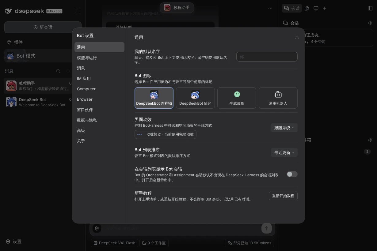The image size is (377, 251).
Task: Select the 生成形象 icon option
Action: (x=237, y=98)
